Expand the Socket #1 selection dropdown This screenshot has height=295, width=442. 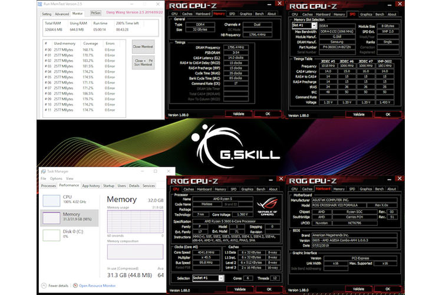click(221, 278)
